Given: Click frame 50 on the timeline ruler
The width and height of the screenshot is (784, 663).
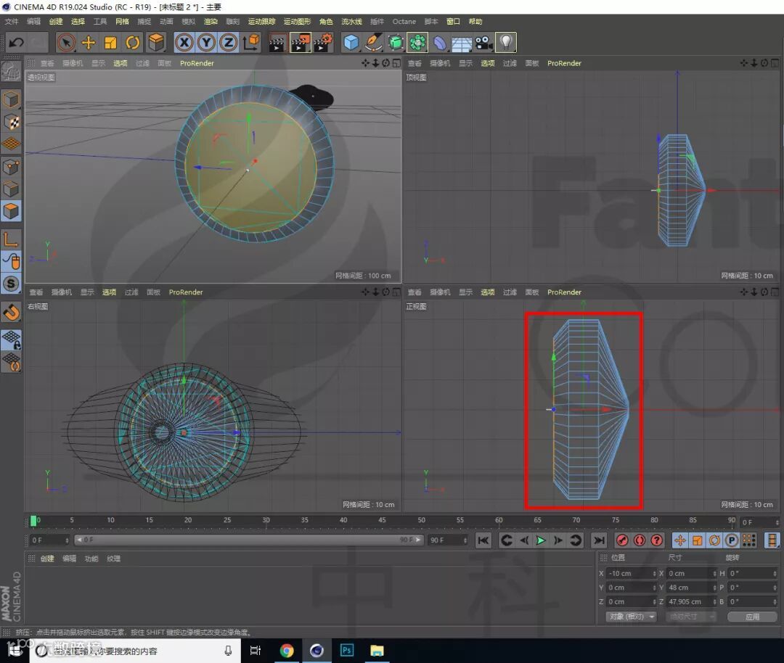Looking at the screenshot, I should click(421, 520).
